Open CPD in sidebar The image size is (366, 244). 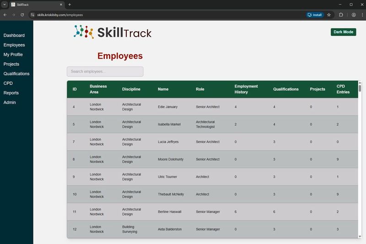point(8,83)
